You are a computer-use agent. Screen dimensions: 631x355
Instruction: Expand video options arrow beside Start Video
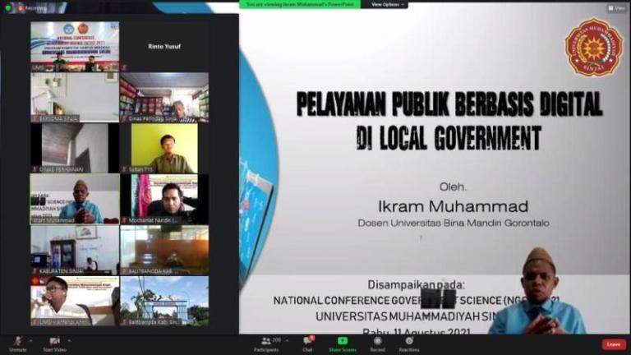click(67, 339)
